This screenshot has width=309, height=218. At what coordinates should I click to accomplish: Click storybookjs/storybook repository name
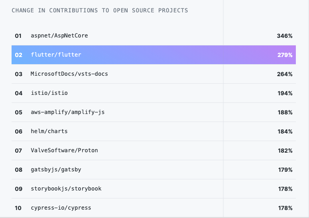click(x=66, y=189)
